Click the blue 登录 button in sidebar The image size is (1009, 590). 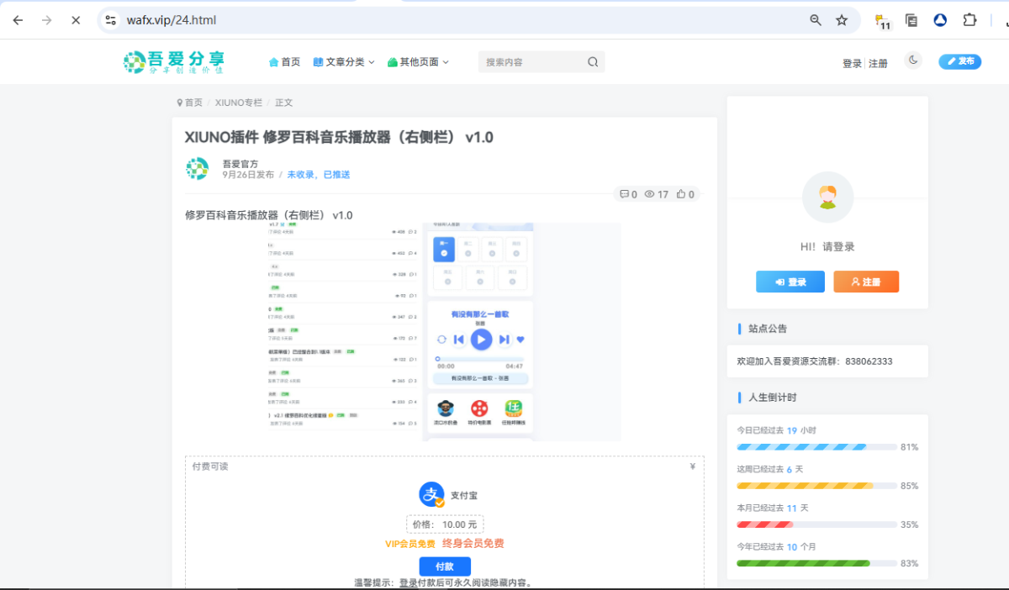[790, 282]
